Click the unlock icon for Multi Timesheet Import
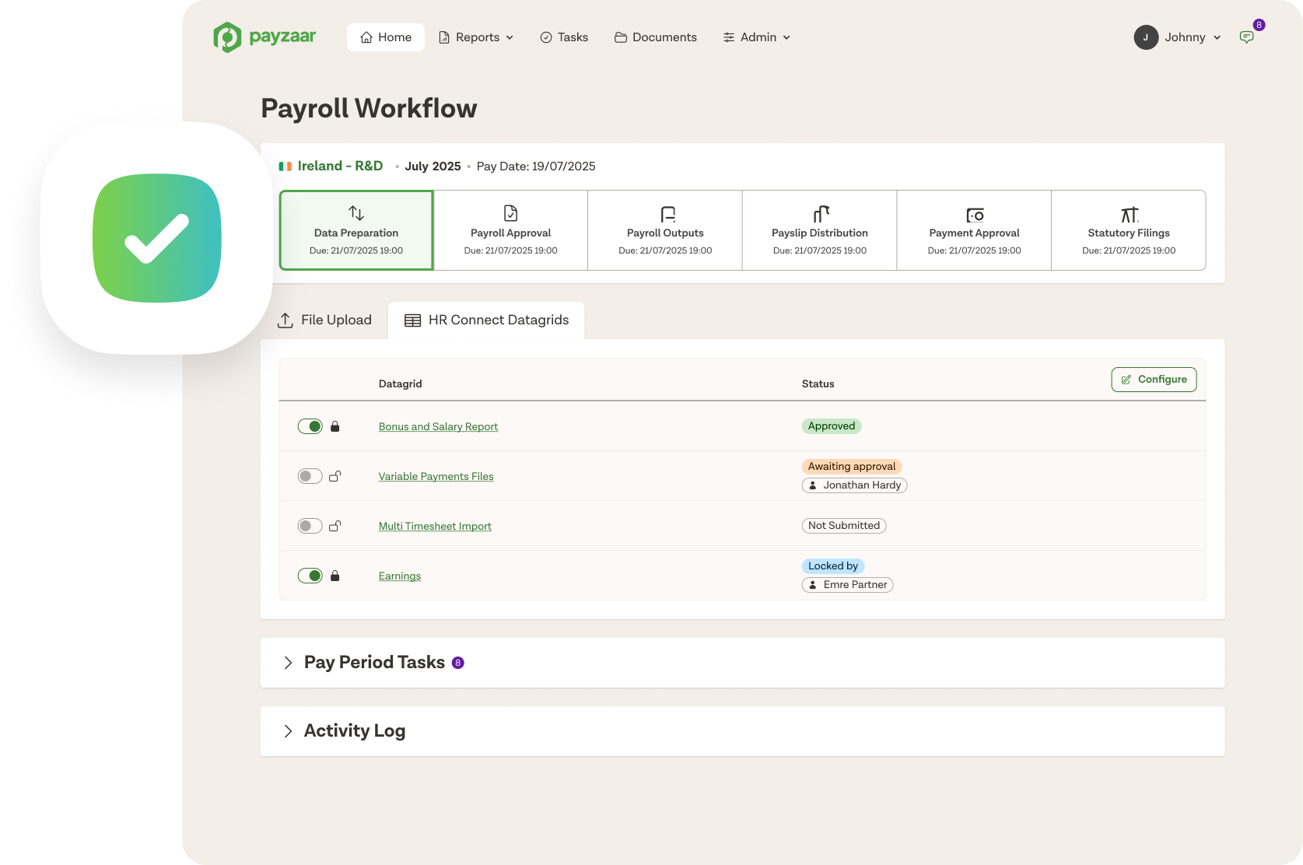This screenshot has height=865, width=1303. pyautogui.click(x=335, y=526)
